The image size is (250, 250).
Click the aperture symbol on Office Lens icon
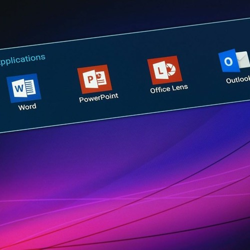click(171, 69)
